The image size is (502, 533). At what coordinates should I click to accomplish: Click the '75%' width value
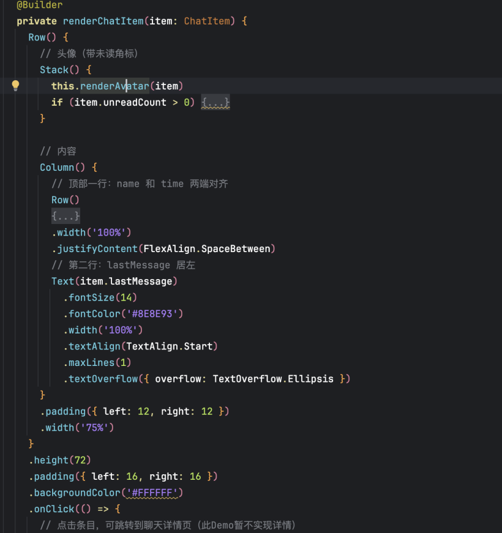pyautogui.click(x=94, y=427)
